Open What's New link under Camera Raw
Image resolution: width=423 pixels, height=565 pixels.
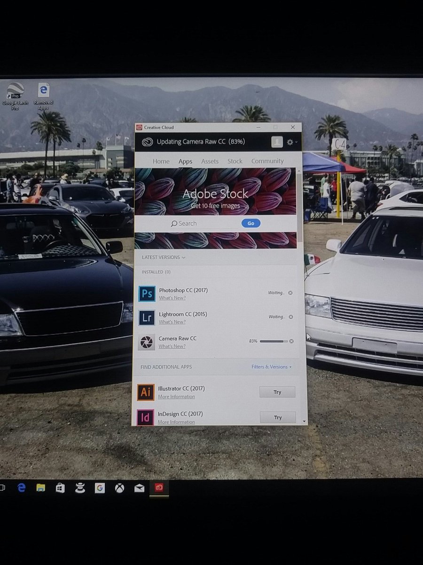point(172,346)
